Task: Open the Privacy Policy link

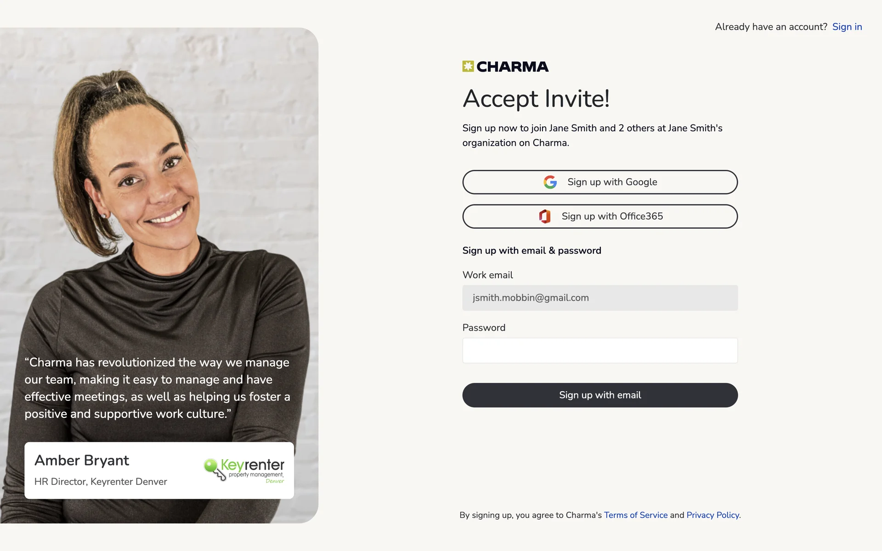Action: (712, 515)
